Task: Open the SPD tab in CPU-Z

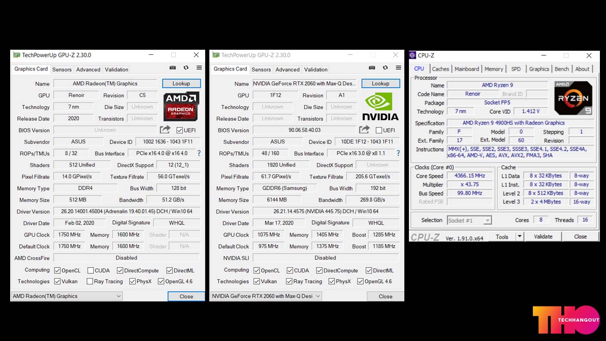Action: (516, 69)
